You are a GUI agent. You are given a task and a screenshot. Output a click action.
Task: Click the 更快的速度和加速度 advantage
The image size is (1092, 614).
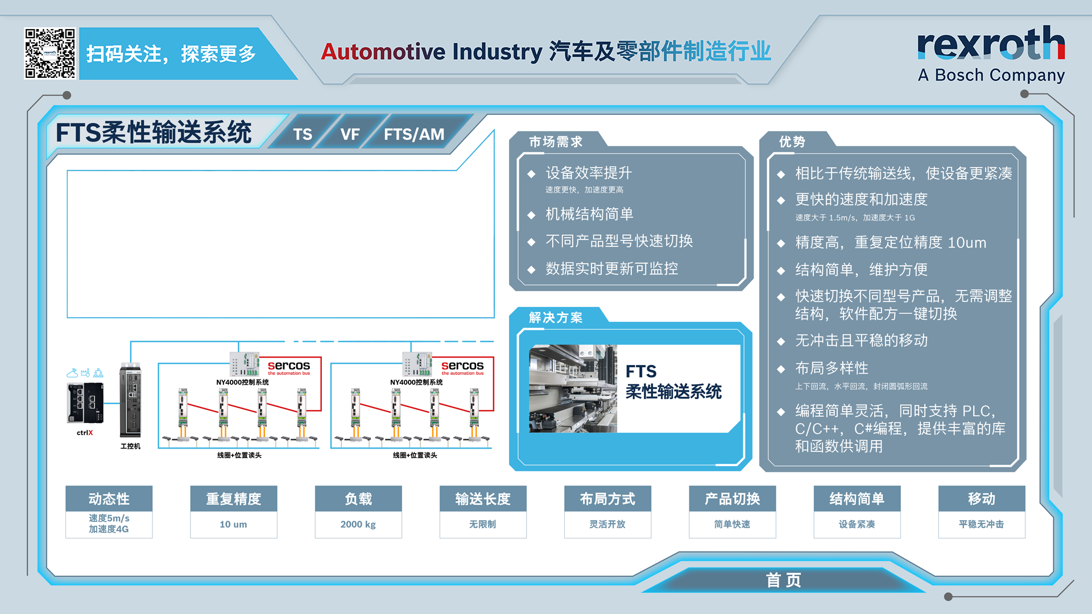point(861,200)
